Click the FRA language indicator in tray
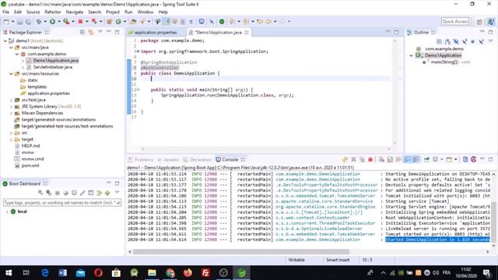This screenshot has height=280, width=498. [x=447, y=273]
